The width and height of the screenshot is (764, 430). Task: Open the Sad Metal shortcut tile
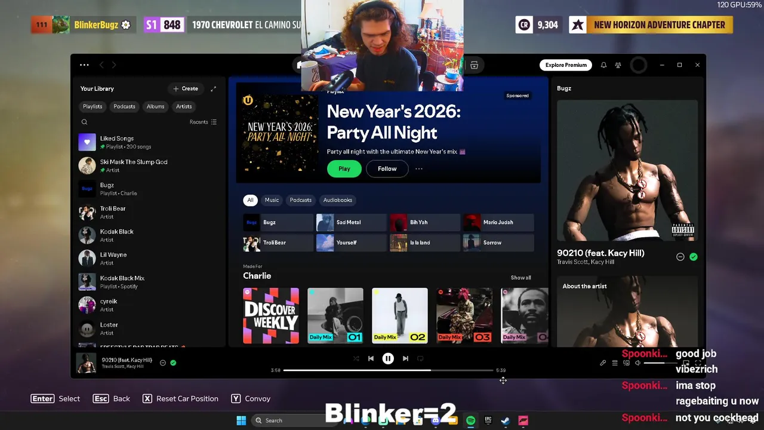pyautogui.click(x=351, y=222)
